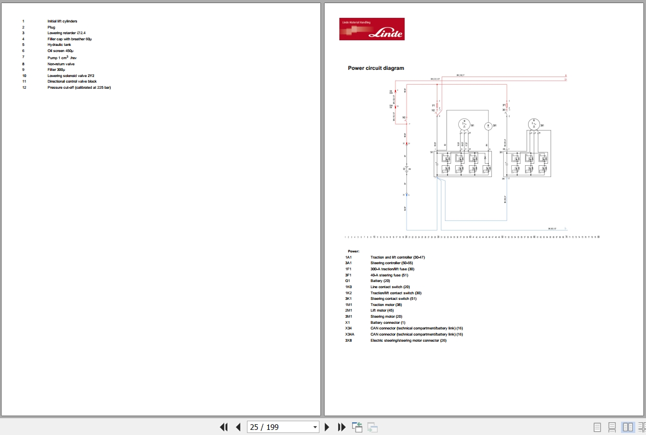Click the Linde logo on the right page

[372, 29]
